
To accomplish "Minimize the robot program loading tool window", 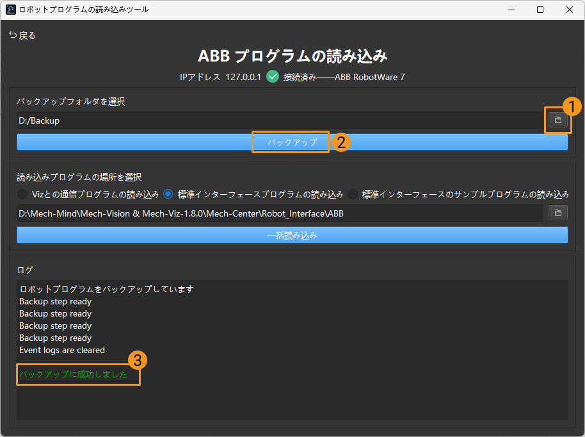I will pos(511,10).
